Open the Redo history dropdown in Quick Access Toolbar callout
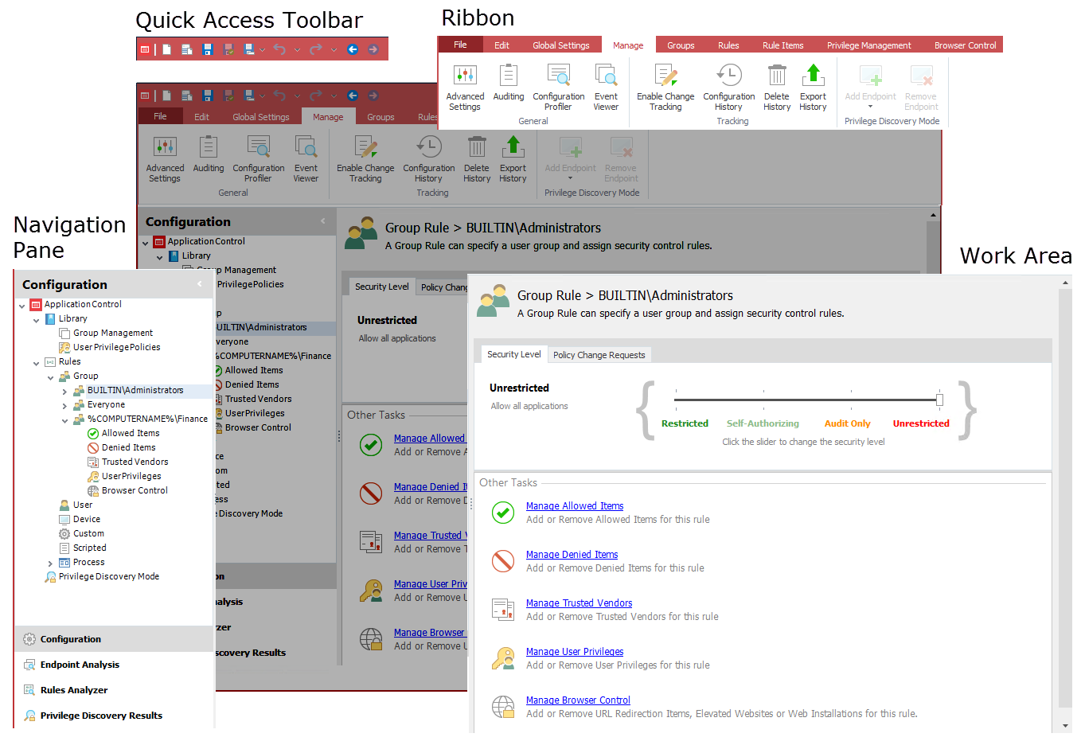The image size is (1081, 745). point(334,49)
